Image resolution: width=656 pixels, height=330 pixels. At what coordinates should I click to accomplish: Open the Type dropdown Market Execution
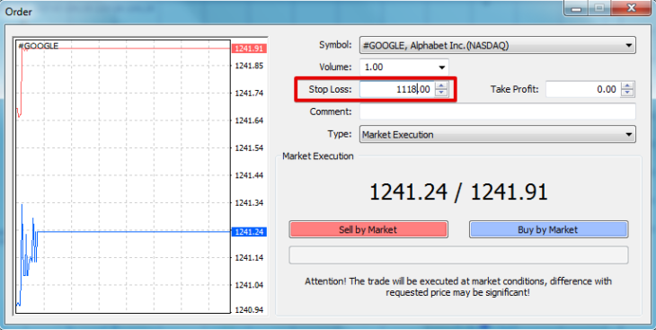click(x=498, y=135)
